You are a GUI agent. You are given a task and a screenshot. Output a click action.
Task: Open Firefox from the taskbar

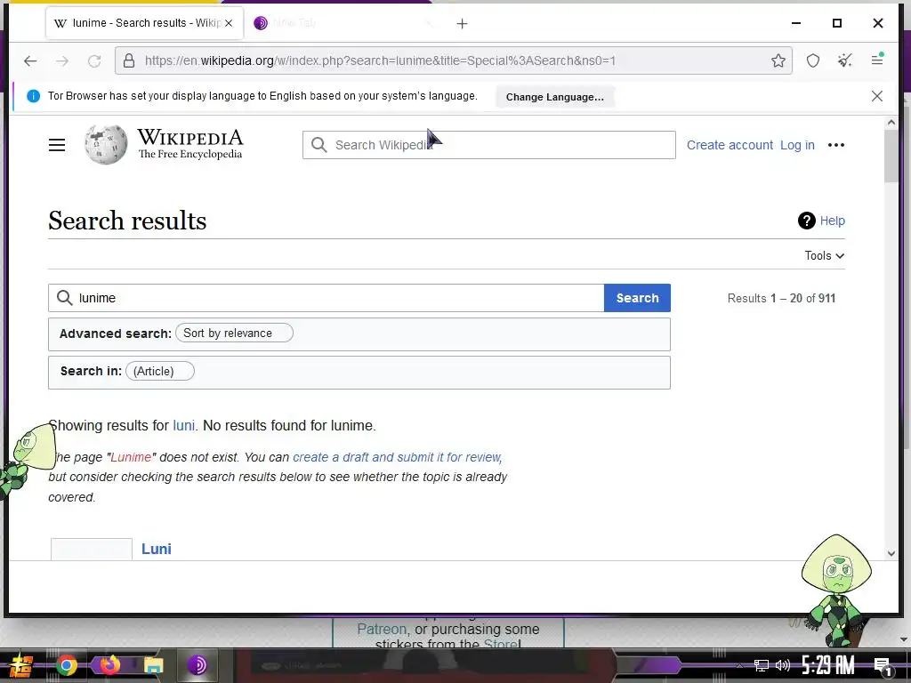click(x=109, y=665)
